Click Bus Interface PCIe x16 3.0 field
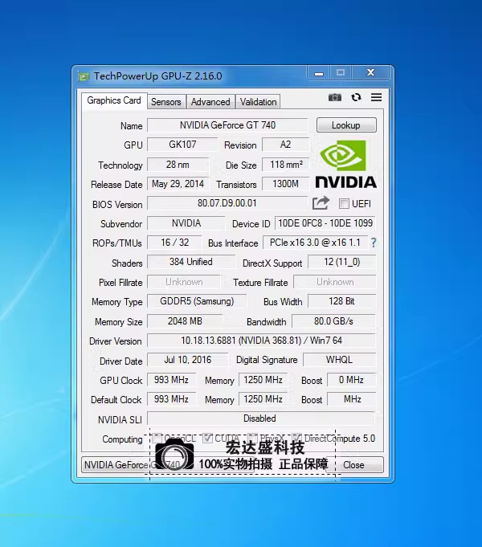The image size is (482, 547). pos(315,243)
